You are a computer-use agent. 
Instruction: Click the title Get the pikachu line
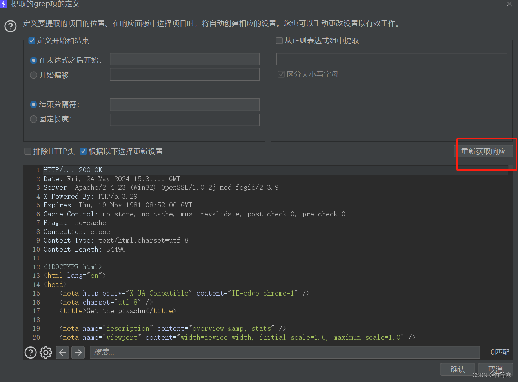point(118,311)
